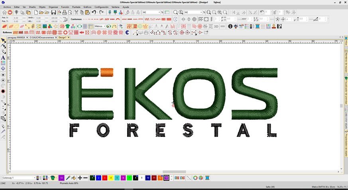Select red color swatch 3

(105, 178)
